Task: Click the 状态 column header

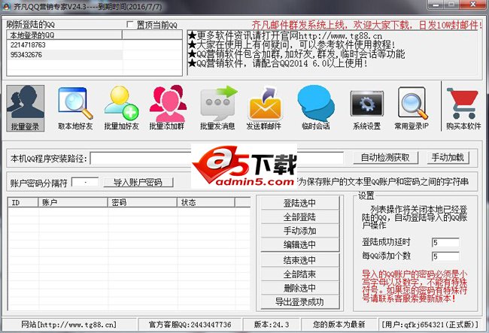Action: click(206, 202)
